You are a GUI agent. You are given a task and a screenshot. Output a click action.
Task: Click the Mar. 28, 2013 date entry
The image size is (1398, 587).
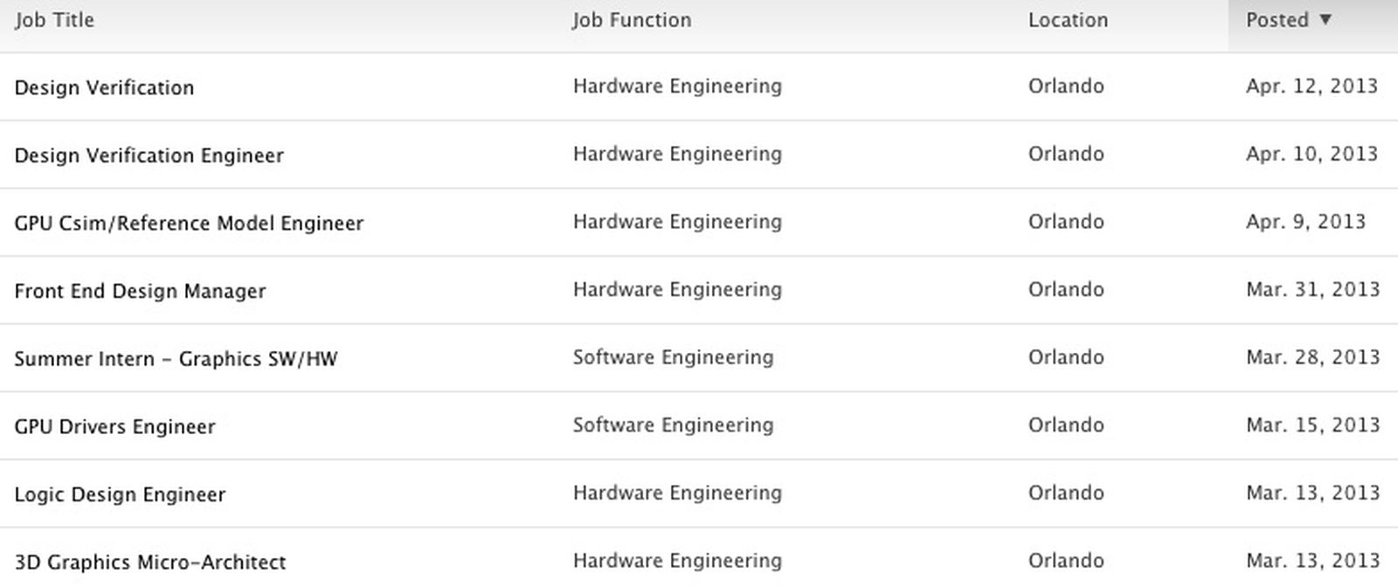pyautogui.click(x=1312, y=358)
